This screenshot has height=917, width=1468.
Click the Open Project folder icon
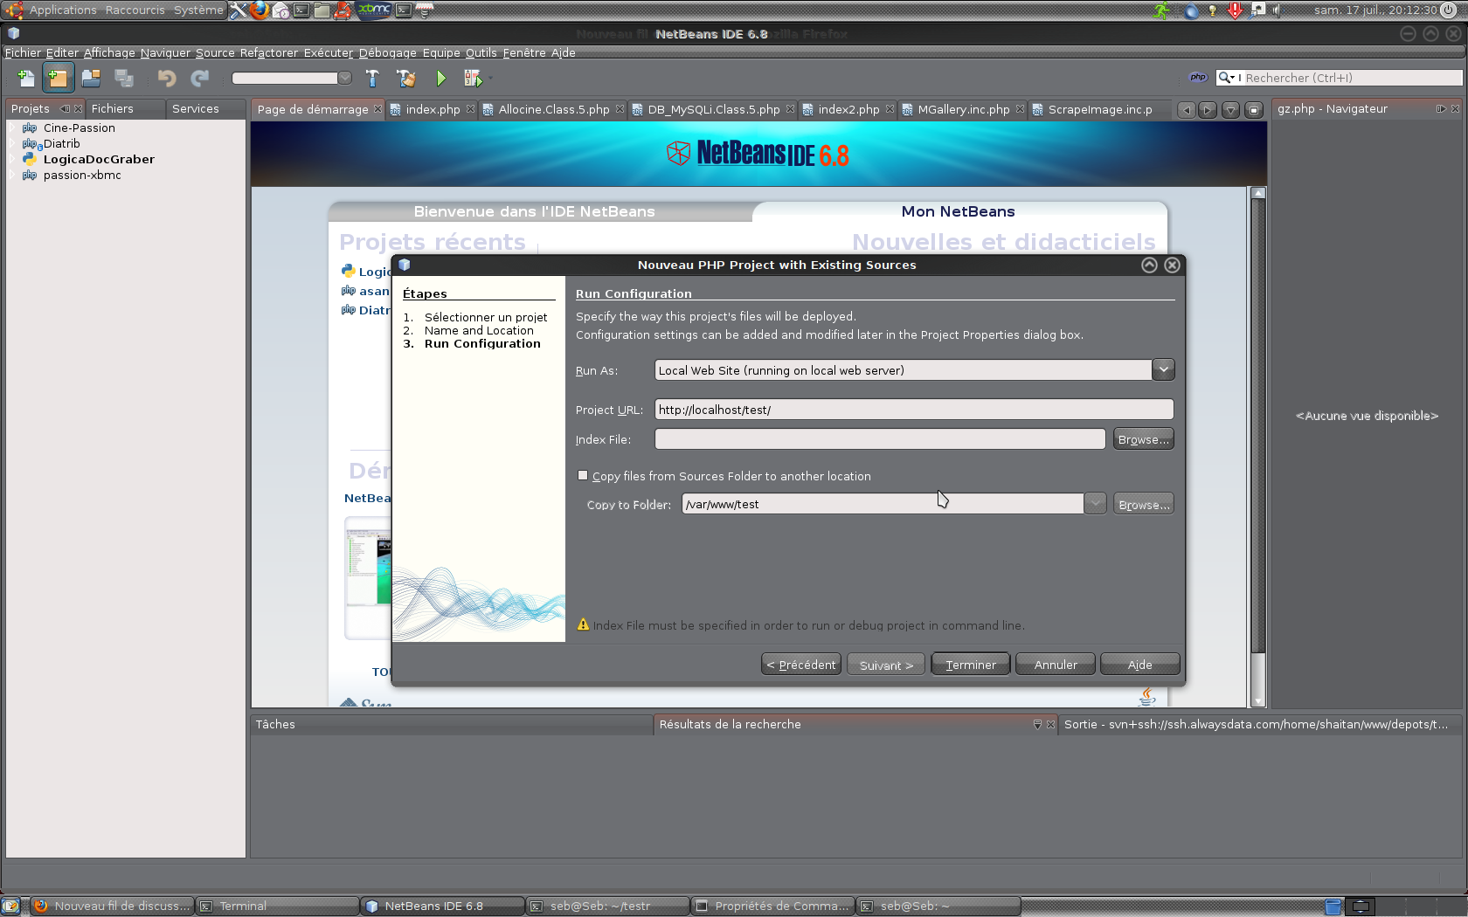pyautogui.click(x=91, y=78)
